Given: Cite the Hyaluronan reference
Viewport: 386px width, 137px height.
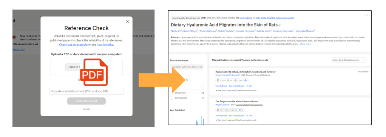Looking at the screenshot, I should pos(249,86).
